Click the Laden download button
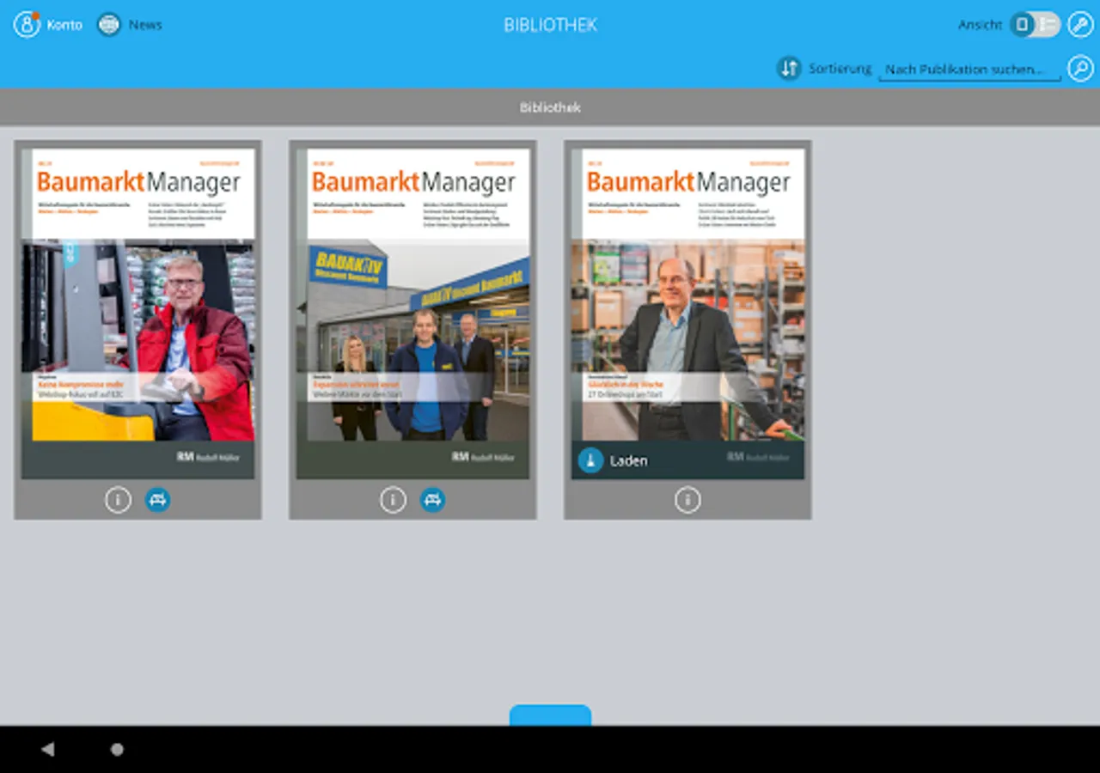Screen dimensions: 1100x773 coord(613,460)
